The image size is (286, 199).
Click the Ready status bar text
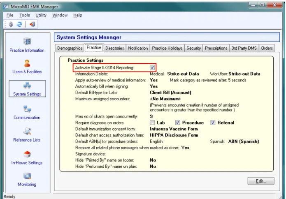(x=9, y=197)
